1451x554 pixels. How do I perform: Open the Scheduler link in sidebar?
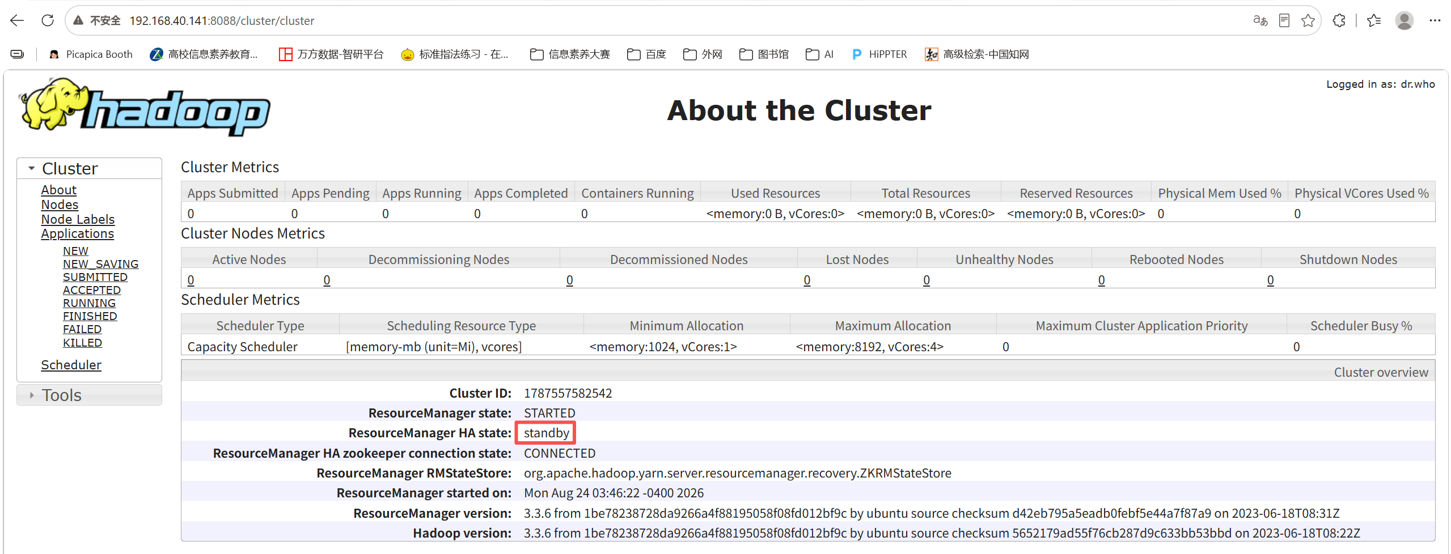[x=71, y=365]
